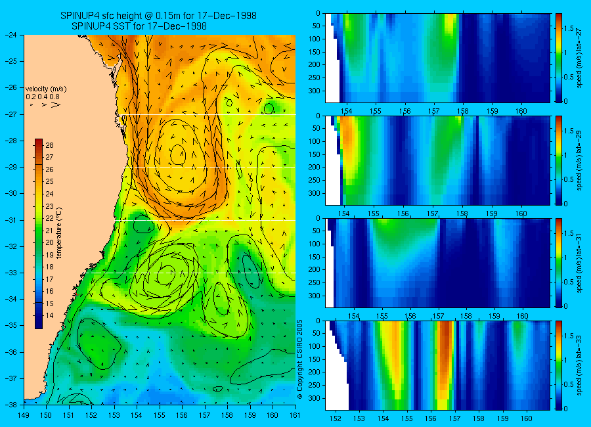The width and height of the screenshot is (591, 427).
Task: Click the '26' value on the temperature scale
Action: 49,169
